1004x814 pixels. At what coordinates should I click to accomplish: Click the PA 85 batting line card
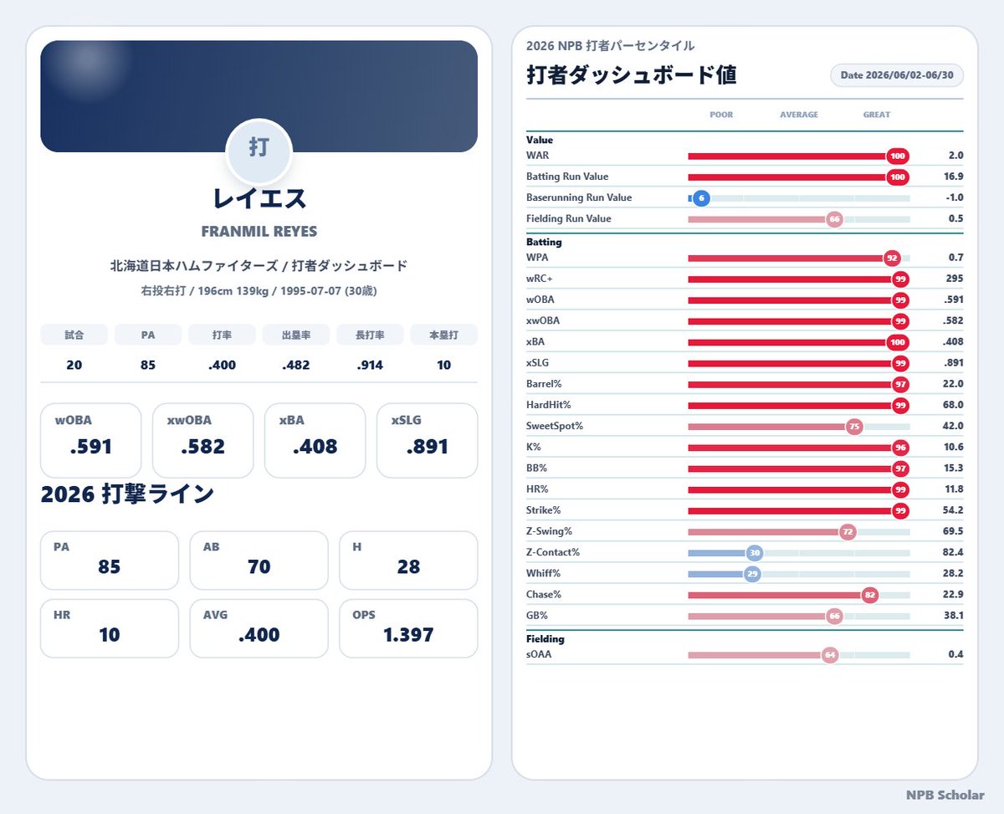(x=110, y=561)
